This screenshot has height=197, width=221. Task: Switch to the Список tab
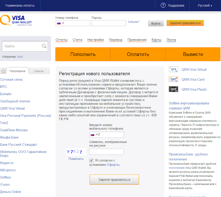[39, 71]
